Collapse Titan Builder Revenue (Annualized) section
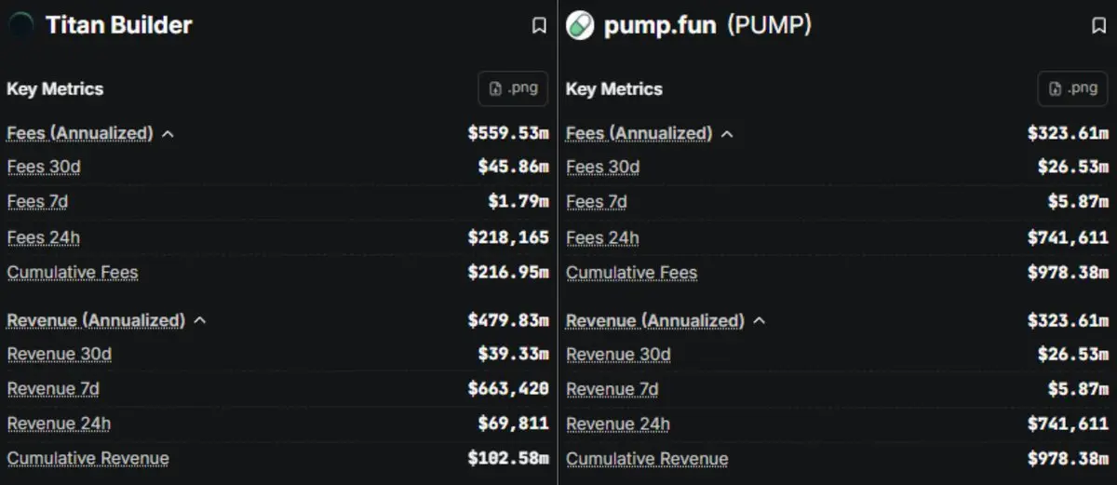The image size is (1117, 485). (x=199, y=321)
